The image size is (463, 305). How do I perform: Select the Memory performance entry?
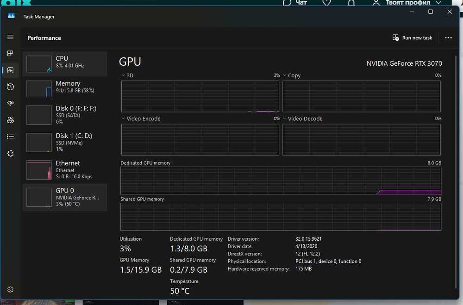coord(65,88)
